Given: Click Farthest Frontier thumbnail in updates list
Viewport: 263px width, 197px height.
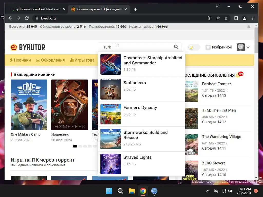Looking at the screenshot, I should click(192, 92).
